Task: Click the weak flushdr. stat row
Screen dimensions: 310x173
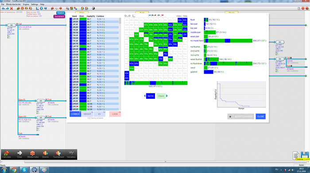Action: (x=211, y=59)
